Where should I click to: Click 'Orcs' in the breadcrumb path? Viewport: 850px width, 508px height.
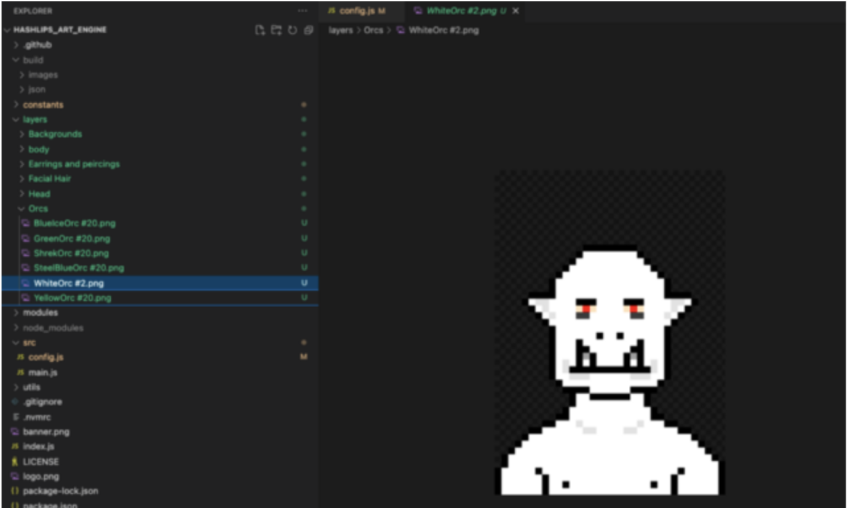point(373,30)
